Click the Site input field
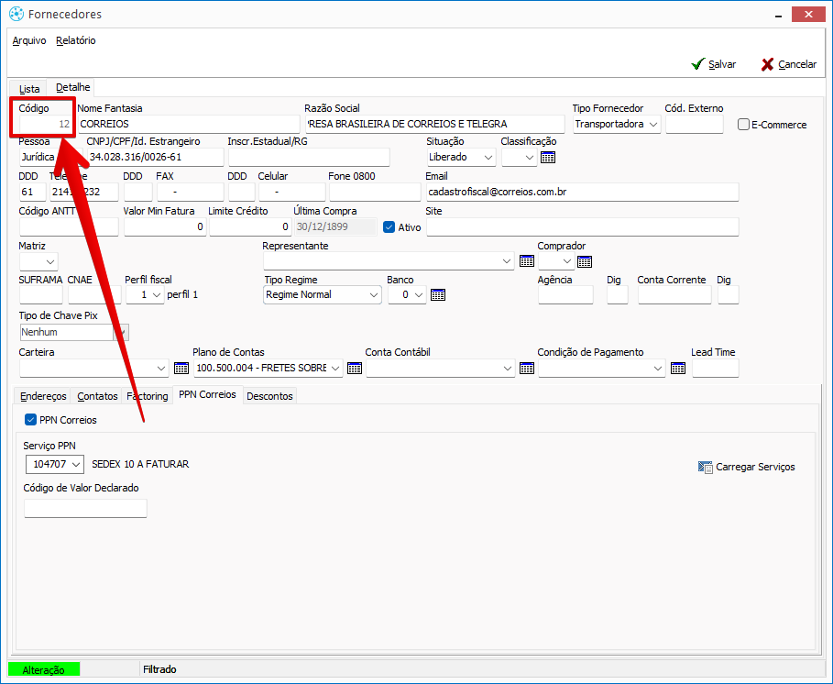Screen dimensions: 833x684 point(582,227)
